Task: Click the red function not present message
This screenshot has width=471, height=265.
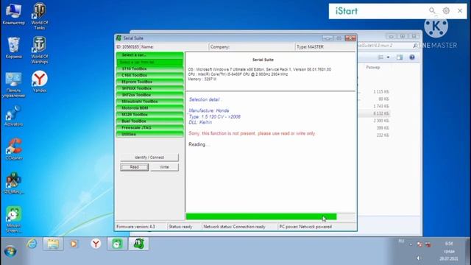Action: 252,133
